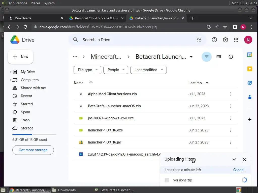
Task: Open Google Tasks side panel
Action: [x=249, y=83]
